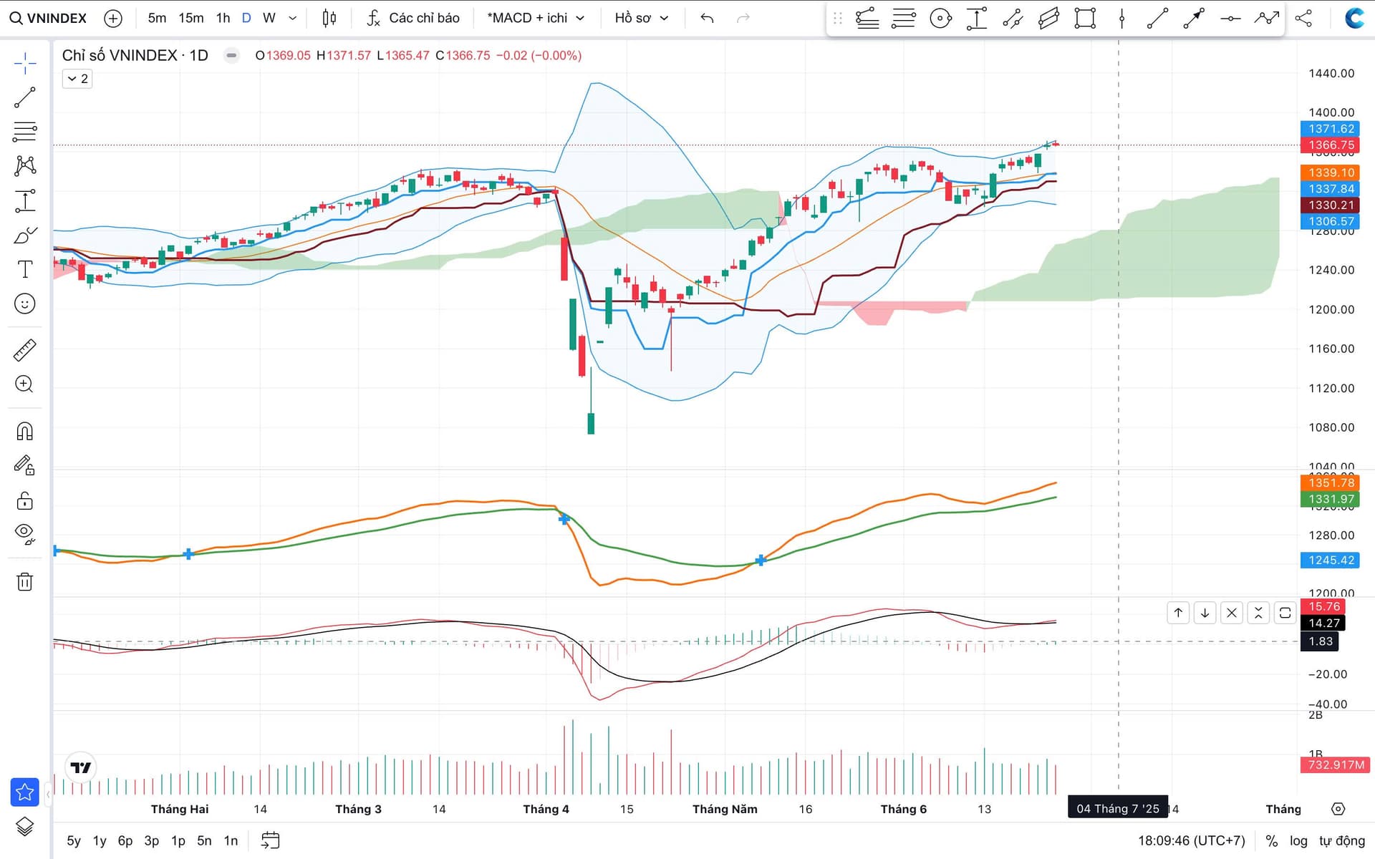Toggle hide all drawings eye icon
The image size is (1375, 859).
(24, 533)
